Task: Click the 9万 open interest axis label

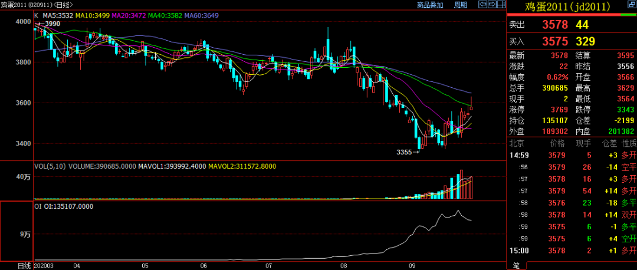Action: (26, 234)
